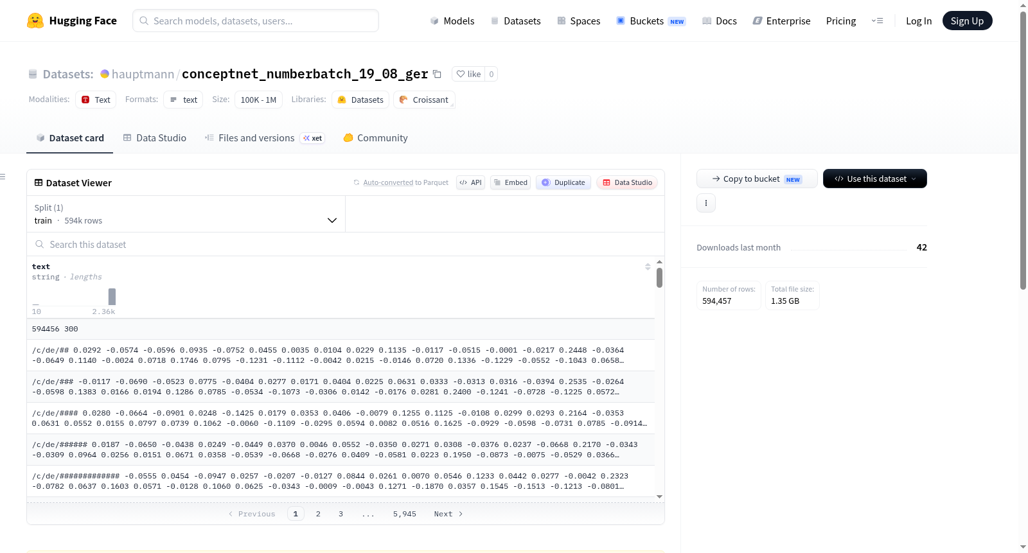Click the 100K - 1M size tag

(258, 100)
